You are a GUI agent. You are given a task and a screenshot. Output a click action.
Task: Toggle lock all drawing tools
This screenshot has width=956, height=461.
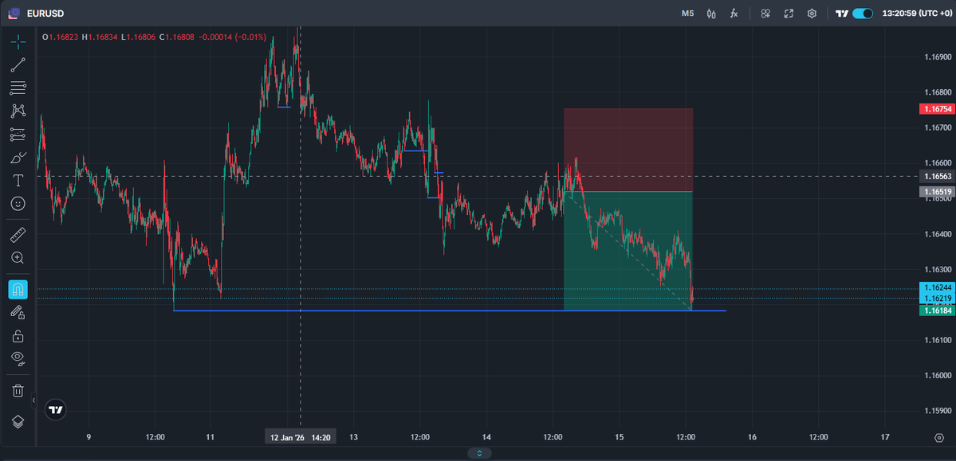click(18, 335)
